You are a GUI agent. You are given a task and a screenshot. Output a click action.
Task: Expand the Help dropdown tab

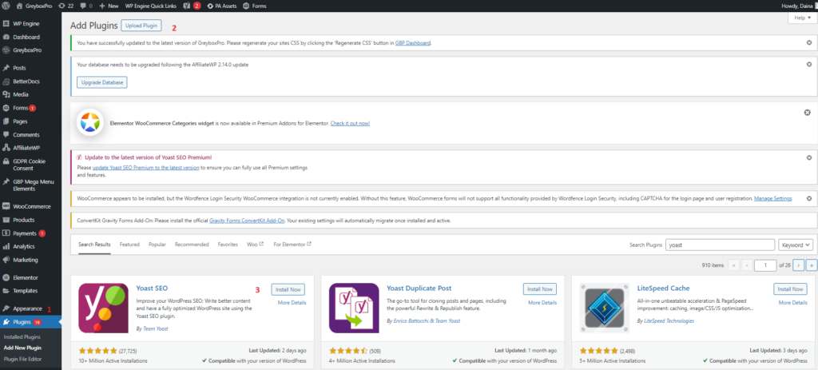click(802, 18)
